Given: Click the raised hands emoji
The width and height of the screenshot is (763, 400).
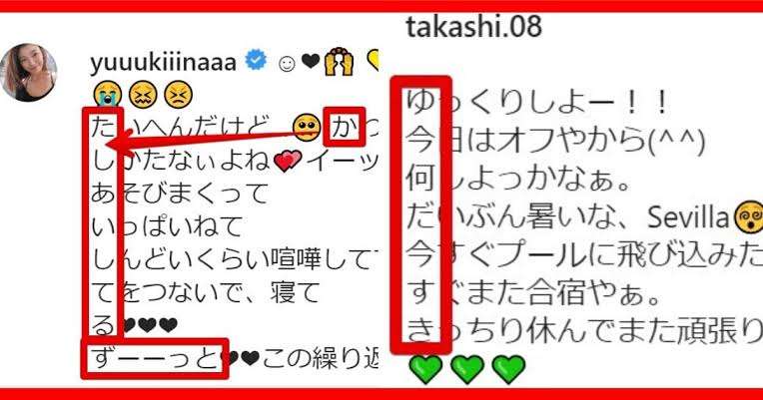Looking at the screenshot, I should pos(339,62).
